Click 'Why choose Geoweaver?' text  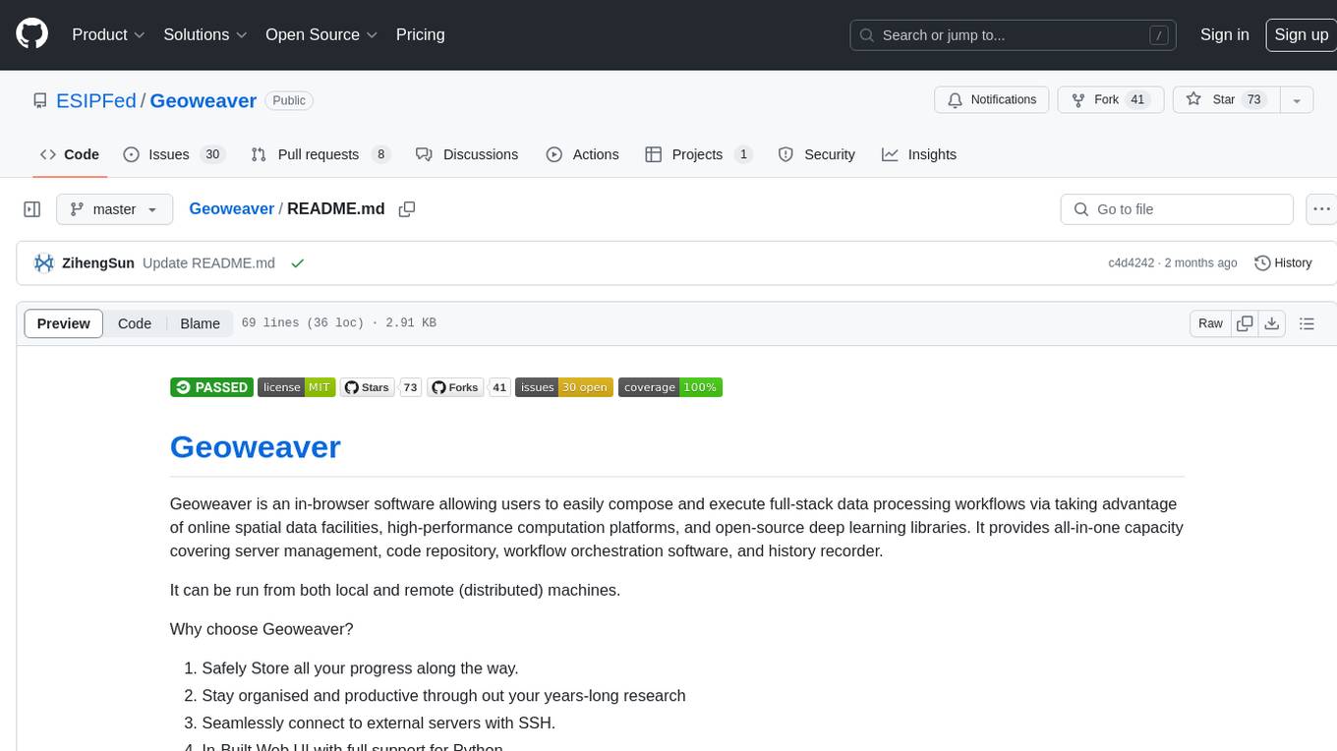(x=262, y=629)
